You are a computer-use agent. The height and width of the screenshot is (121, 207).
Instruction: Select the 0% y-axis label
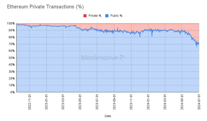(12, 92)
